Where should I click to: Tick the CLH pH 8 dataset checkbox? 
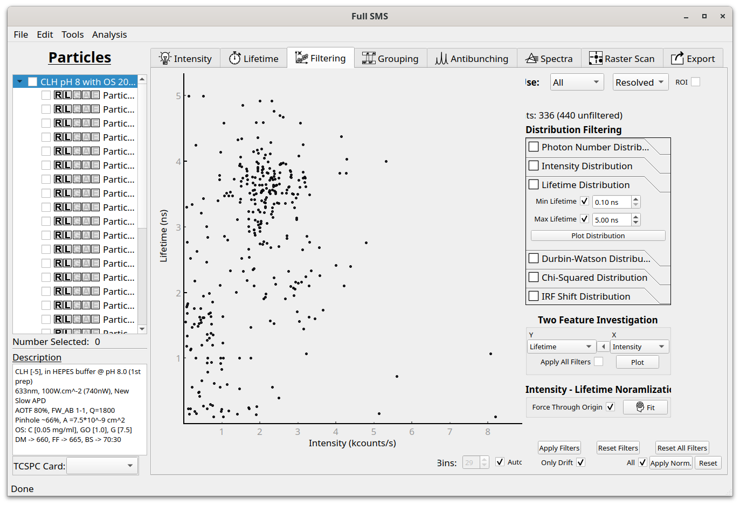32,82
